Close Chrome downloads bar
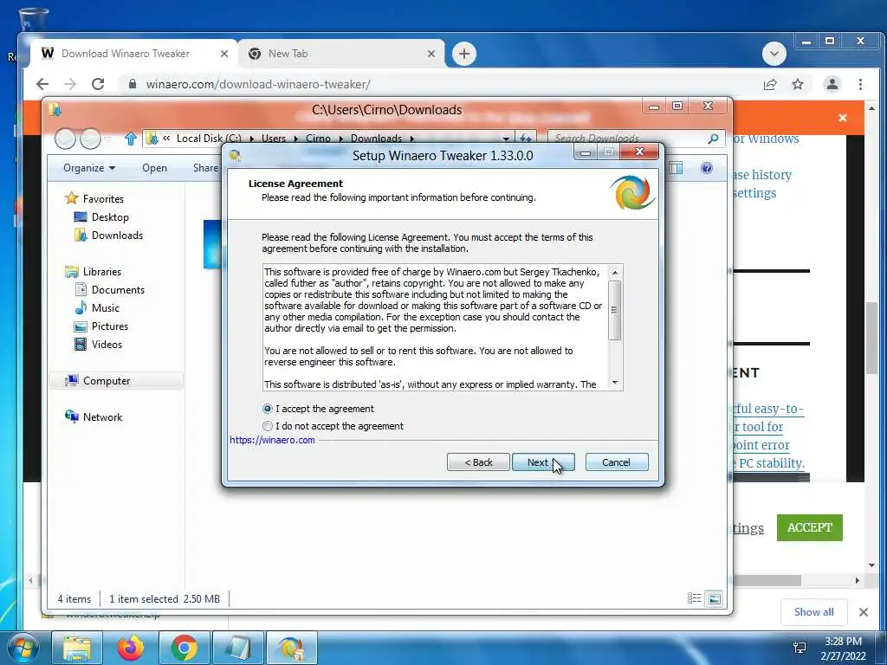The width and height of the screenshot is (887, 665). pos(864,612)
